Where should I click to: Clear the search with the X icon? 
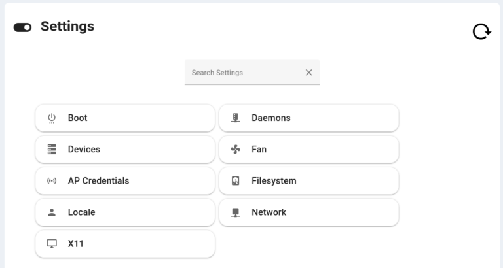pos(308,73)
